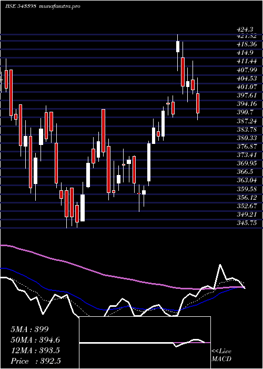
Task: Click the 418.36 price axis label
Action: click(x=247, y=44)
